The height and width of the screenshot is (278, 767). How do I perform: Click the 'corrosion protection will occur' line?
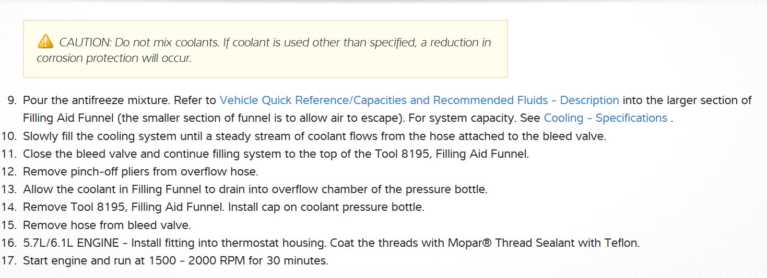click(x=114, y=58)
